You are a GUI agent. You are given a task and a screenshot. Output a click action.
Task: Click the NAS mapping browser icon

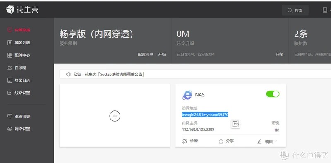pos(187,95)
